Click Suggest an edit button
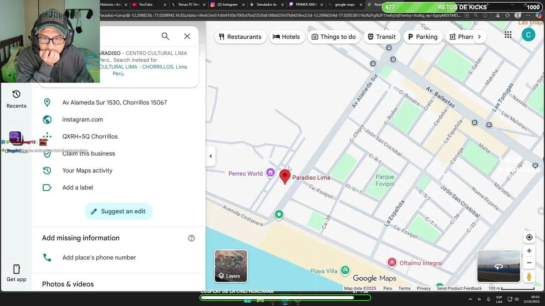 [118, 211]
